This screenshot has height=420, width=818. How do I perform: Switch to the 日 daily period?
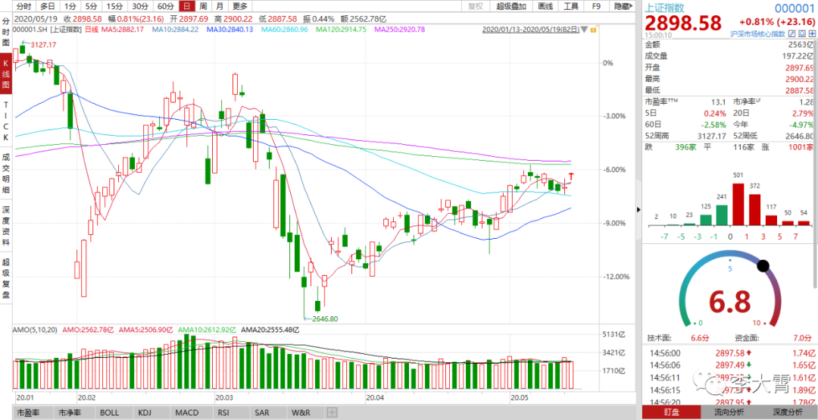click(186, 6)
